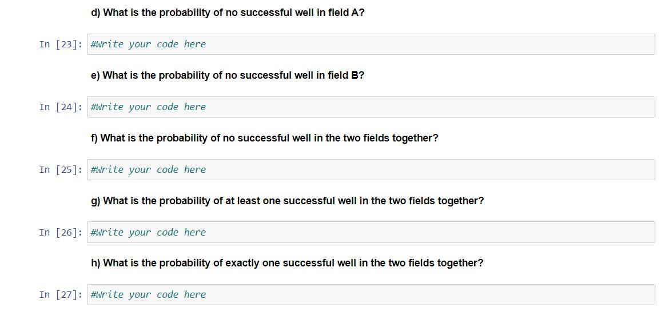The image size is (669, 312).
Task: Click the 'In [23]:' prompt label
Action: coord(61,44)
